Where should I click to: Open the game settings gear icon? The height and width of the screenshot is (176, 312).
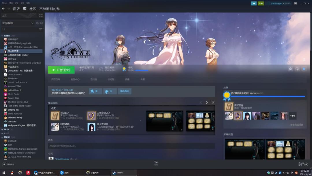click(x=290, y=69)
